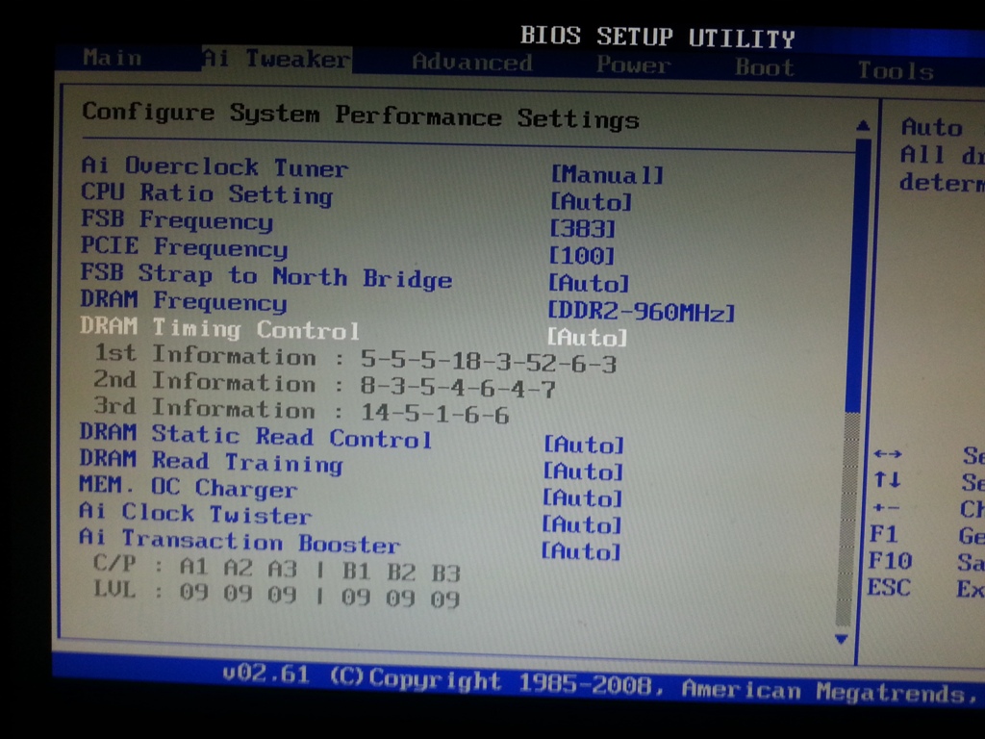
Task: Open DRAM Static Read Control [Auto] value
Action: coord(584,445)
